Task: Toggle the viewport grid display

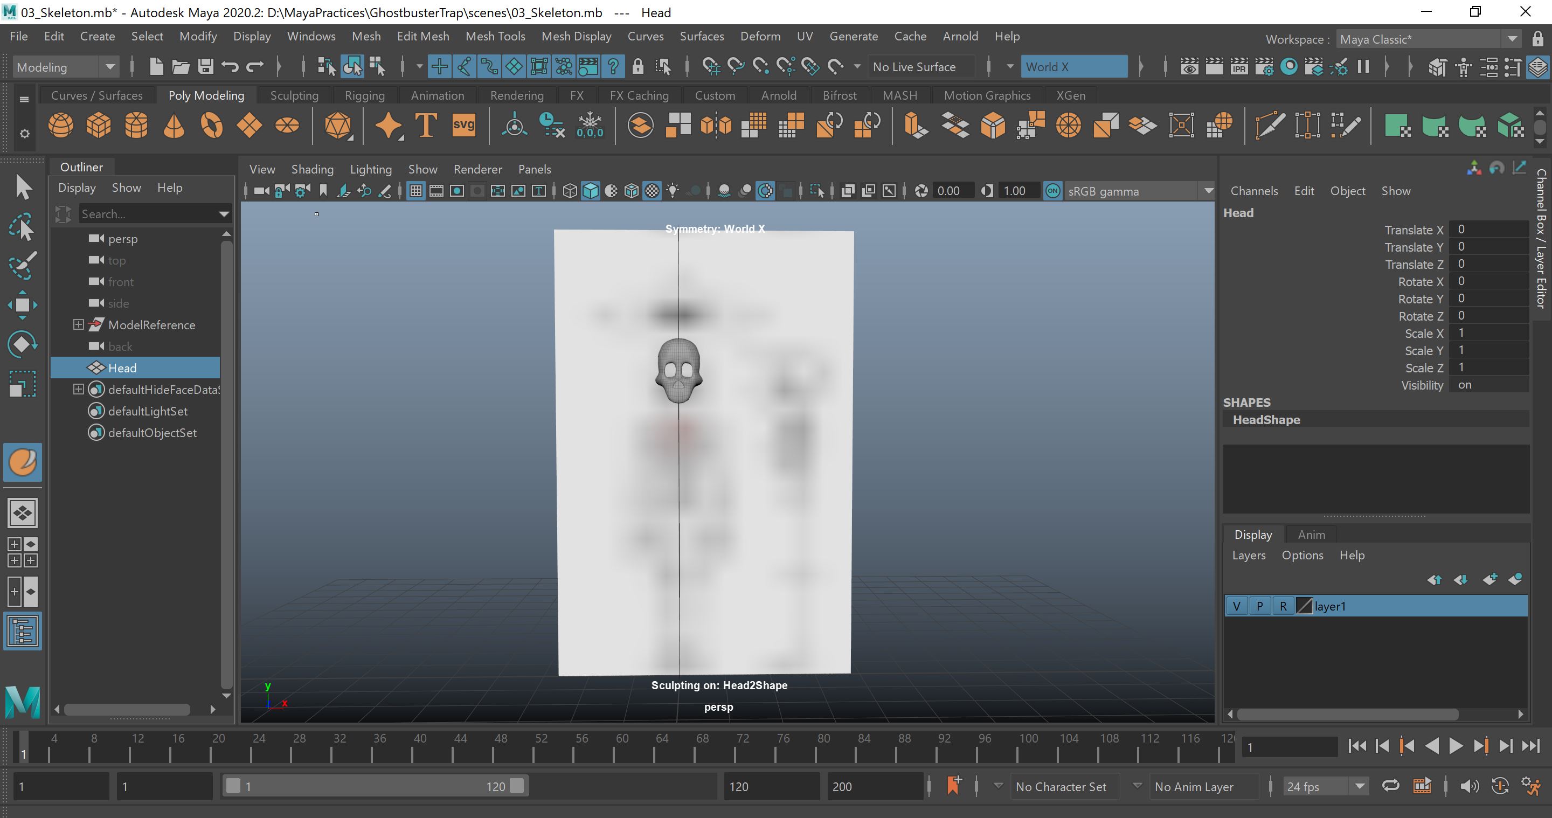Action: (x=415, y=191)
